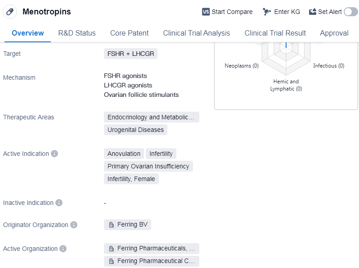Click the Anovulation indication tag
Screen dimensions: 359x268
(x=124, y=154)
